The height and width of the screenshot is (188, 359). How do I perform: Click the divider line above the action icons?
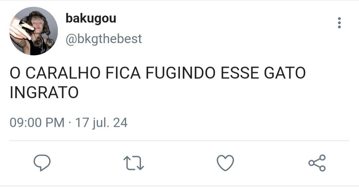pos(179,140)
